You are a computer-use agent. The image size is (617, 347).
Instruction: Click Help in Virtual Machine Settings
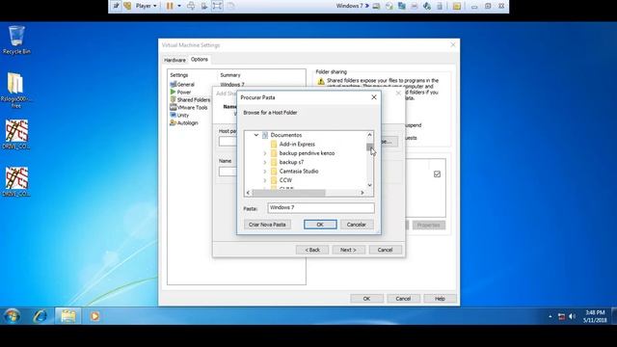click(x=440, y=299)
